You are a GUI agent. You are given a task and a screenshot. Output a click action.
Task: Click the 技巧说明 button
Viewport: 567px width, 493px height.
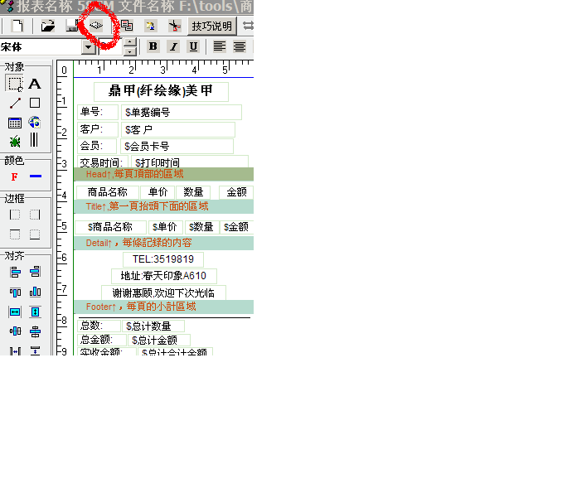212,26
